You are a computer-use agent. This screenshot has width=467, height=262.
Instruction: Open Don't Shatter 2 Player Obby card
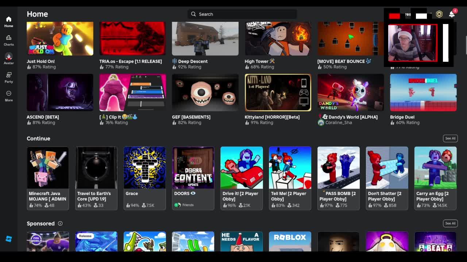[x=387, y=178]
